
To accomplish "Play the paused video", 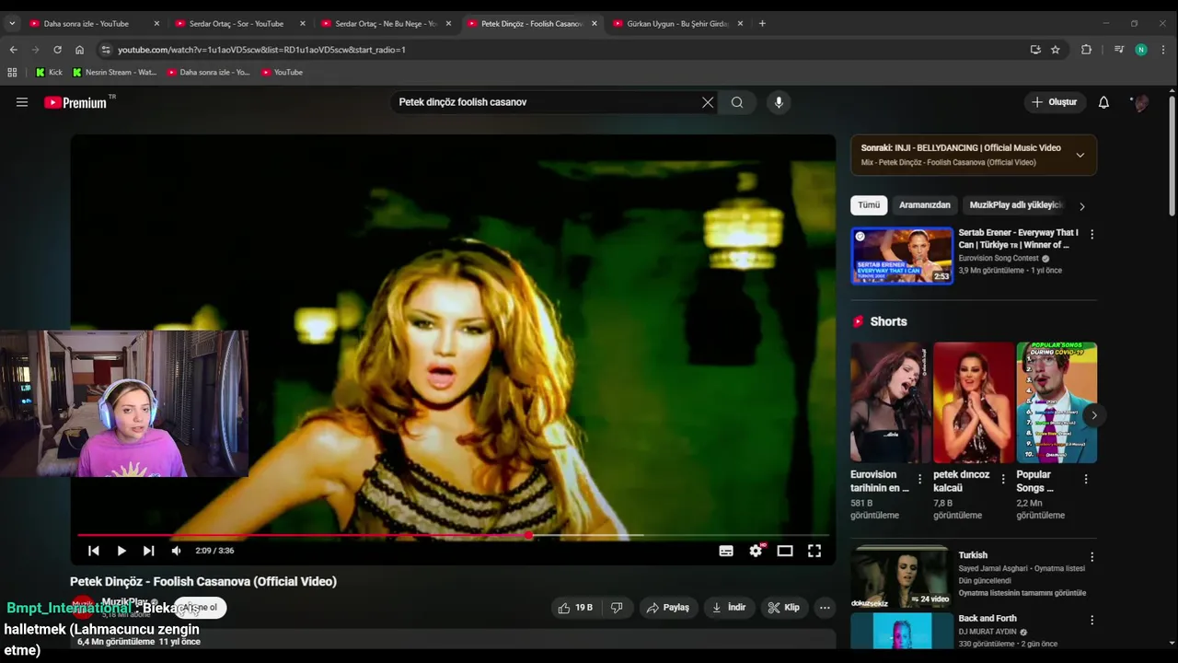I will click(121, 551).
